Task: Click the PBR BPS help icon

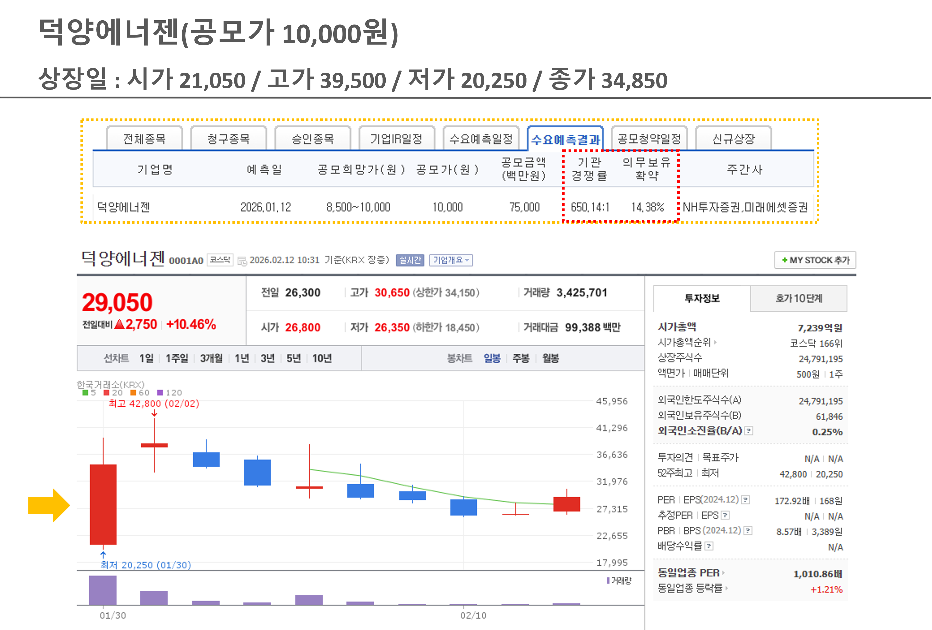Action: [x=748, y=531]
